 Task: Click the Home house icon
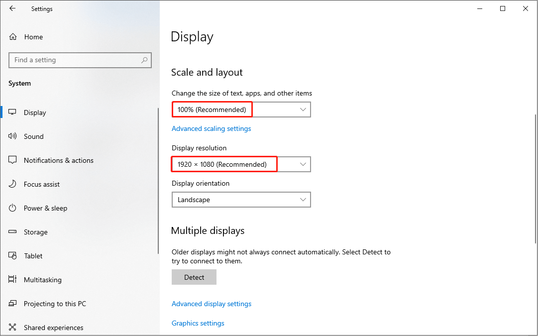pos(12,36)
